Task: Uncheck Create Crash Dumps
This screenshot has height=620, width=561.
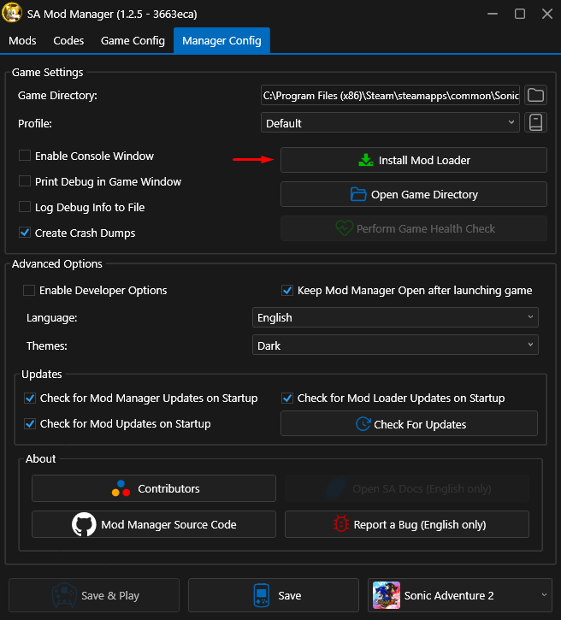Action: point(24,233)
